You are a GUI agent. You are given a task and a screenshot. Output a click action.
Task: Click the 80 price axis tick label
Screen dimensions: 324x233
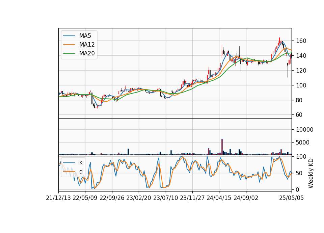tap(299, 100)
